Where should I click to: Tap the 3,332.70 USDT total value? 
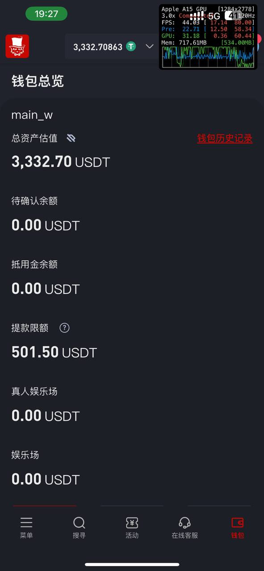click(x=61, y=161)
